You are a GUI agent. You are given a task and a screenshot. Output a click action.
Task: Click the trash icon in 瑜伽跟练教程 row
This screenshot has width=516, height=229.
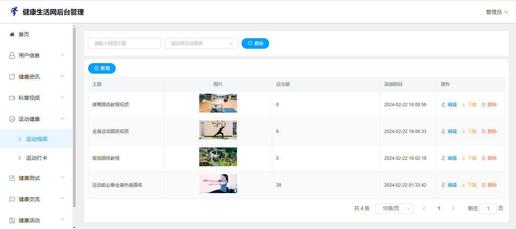tap(483, 158)
